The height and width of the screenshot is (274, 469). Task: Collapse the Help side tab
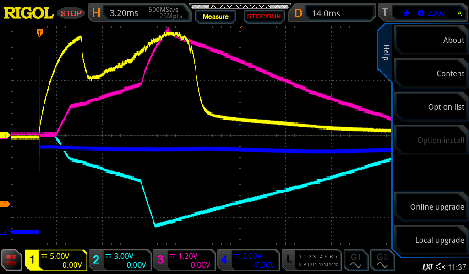385,53
